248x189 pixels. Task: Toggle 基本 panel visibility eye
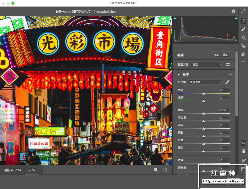[230, 74]
